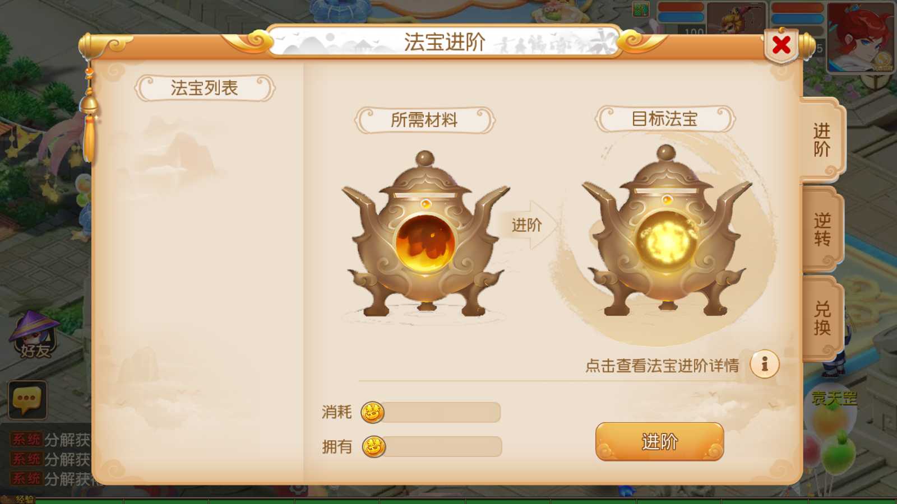Switch to the 逆转 side tab
The width and height of the screenshot is (897, 504).
point(822,230)
